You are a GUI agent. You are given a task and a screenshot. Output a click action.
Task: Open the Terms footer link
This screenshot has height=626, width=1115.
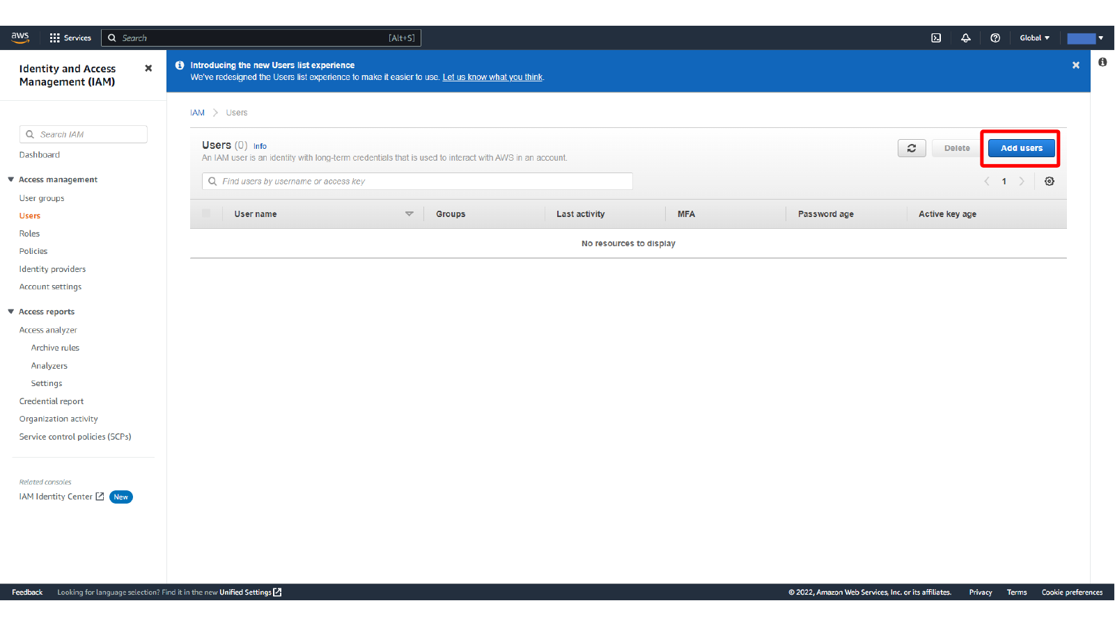point(1017,593)
